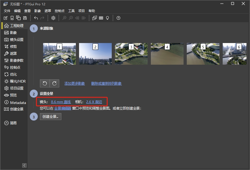Rotate images counterclockwise button
This screenshot has width=250, height=170.
point(45,83)
